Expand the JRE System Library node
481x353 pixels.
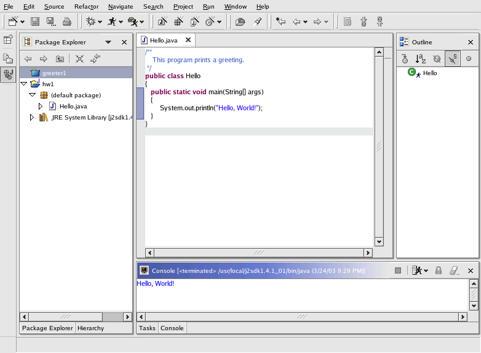[x=32, y=117]
